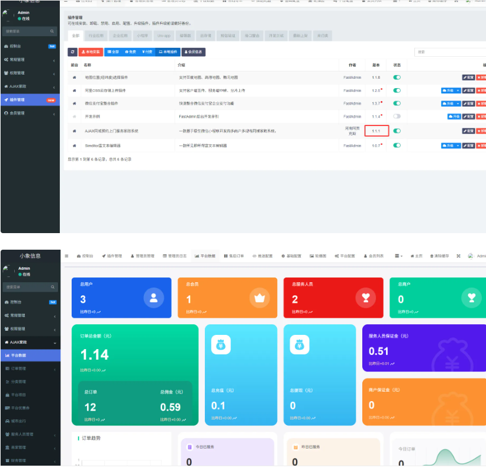Switch to the 小程序 plugin category tab
This screenshot has height=468, width=486.
[143, 35]
